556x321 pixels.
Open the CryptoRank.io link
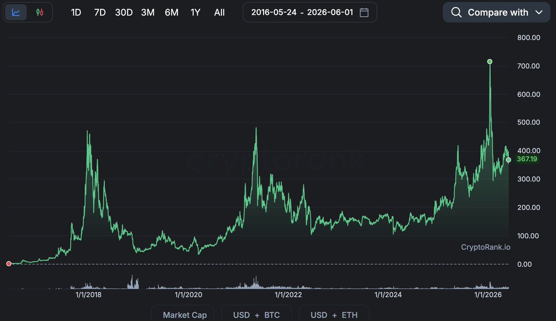pos(486,247)
